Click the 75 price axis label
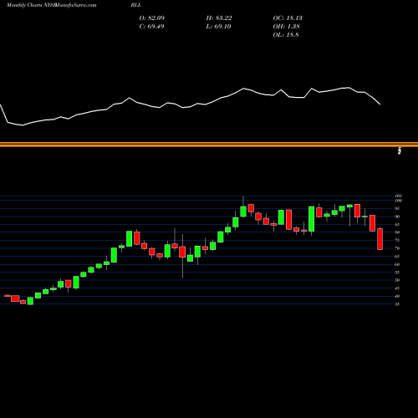The image size is (418, 418). tap(397, 240)
